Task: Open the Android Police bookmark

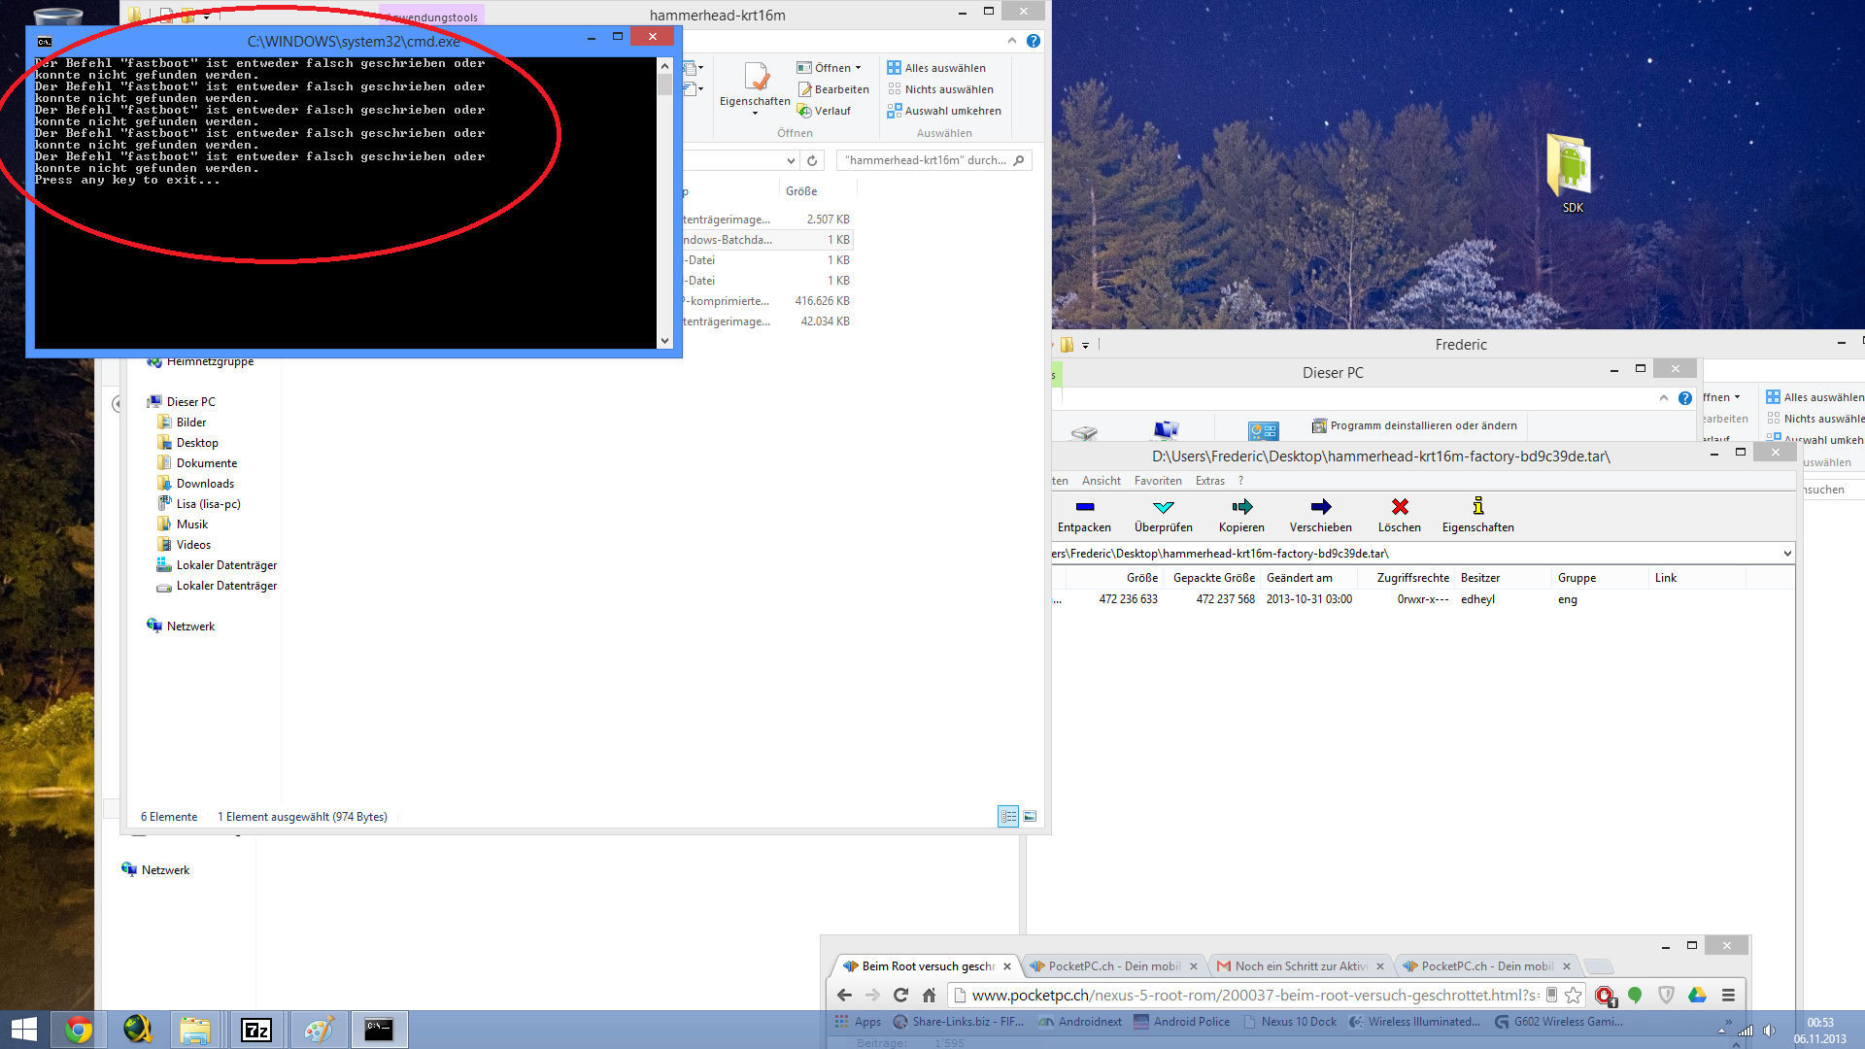Action: coord(1181,1022)
